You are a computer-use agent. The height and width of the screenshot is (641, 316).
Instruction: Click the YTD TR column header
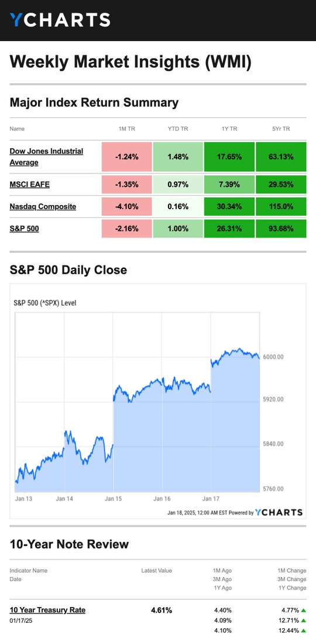coord(178,129)
